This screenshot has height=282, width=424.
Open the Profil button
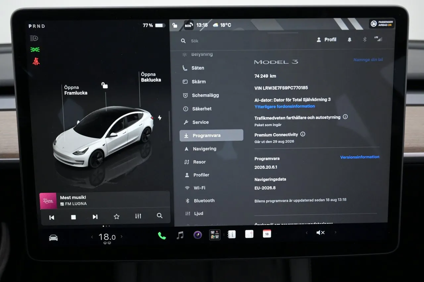[327, 39]
